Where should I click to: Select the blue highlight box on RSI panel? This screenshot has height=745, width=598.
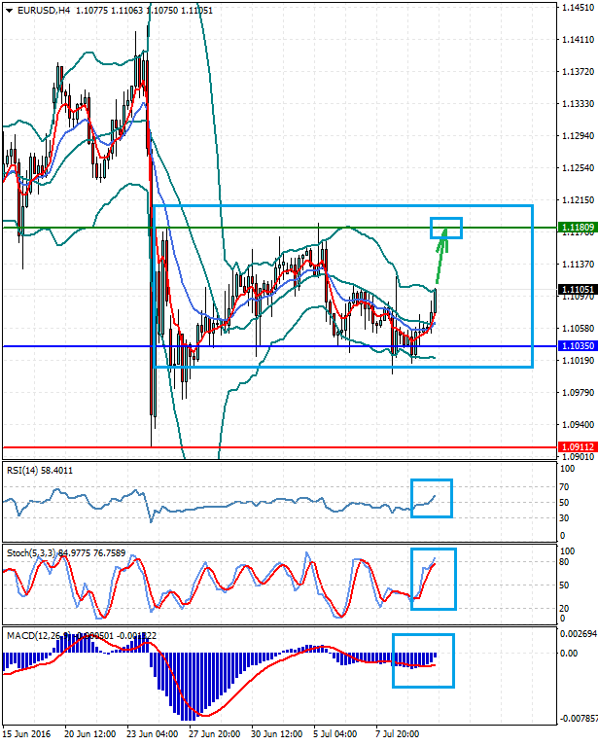[432, 498]
